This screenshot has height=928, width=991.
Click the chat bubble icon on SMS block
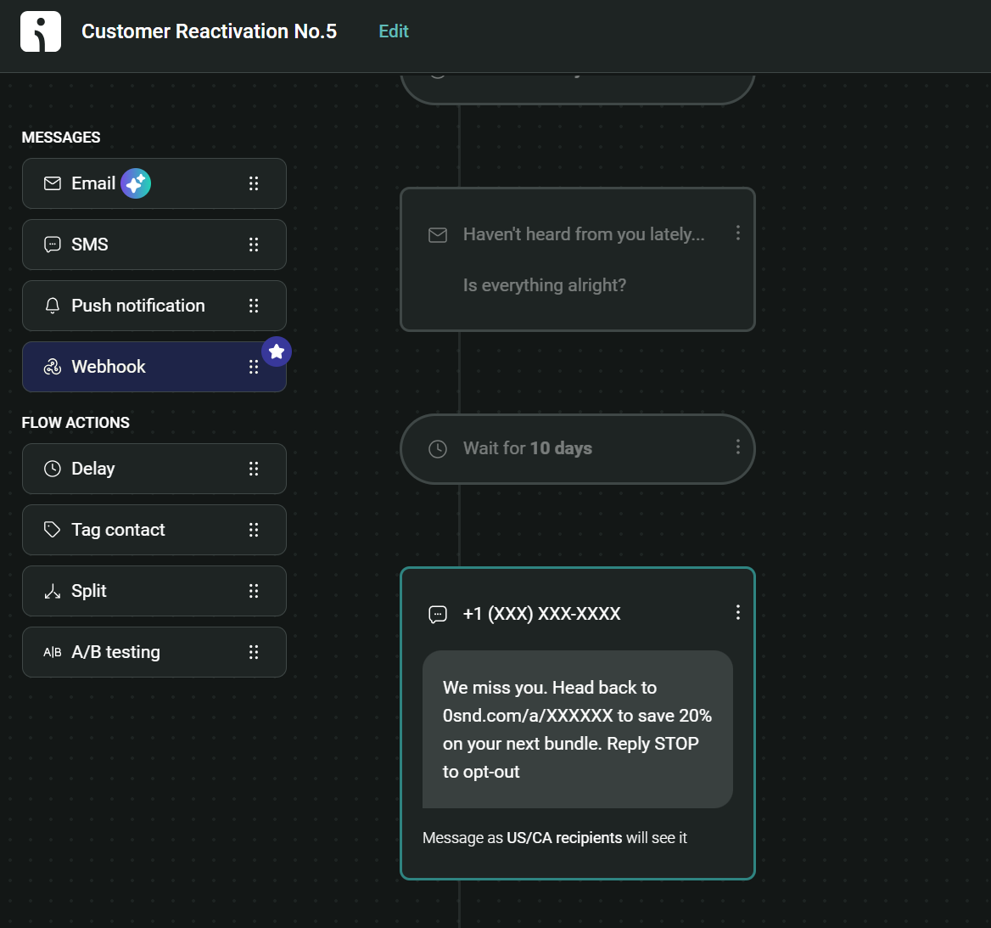(53, 245)
